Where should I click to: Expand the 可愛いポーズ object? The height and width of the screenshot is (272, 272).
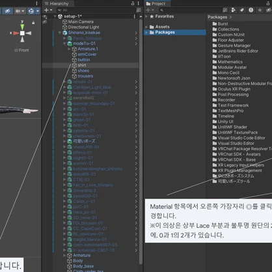[64, 141]
